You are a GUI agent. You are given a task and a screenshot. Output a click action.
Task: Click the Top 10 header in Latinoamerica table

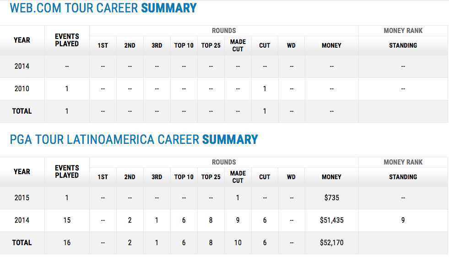pyautogui.click(x=184, y=177)
